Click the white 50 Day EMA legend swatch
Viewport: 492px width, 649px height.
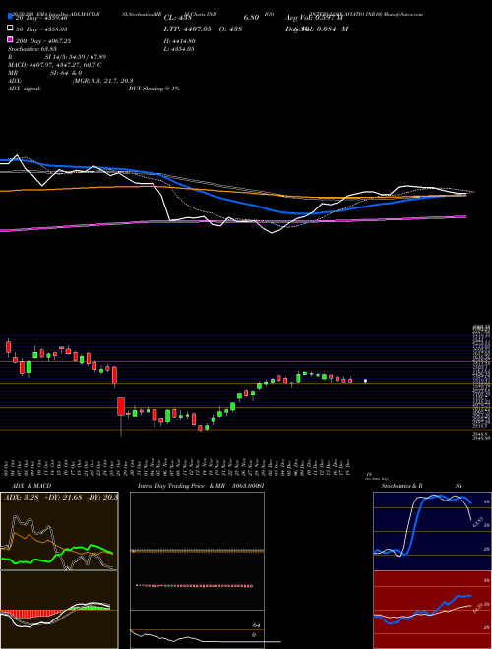click(x=10, y=29)
